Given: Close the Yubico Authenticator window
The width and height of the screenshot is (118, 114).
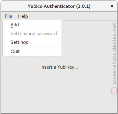Looking at the screenshot, I should [x=112, y=6].
